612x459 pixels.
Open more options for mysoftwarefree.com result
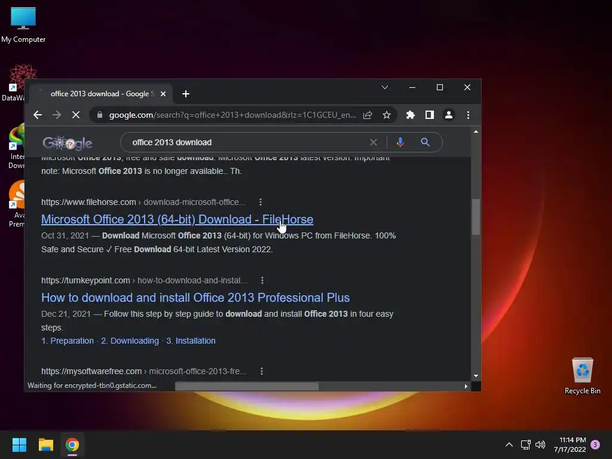coord(262,371)
